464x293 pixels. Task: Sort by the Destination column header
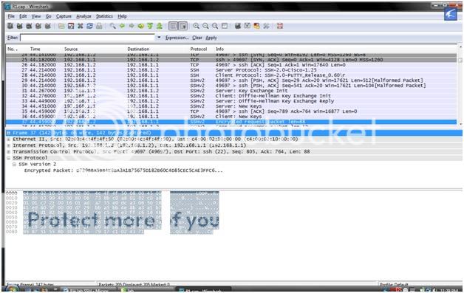(138, 49)
